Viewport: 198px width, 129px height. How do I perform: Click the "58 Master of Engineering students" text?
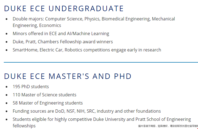pos(48,103)
